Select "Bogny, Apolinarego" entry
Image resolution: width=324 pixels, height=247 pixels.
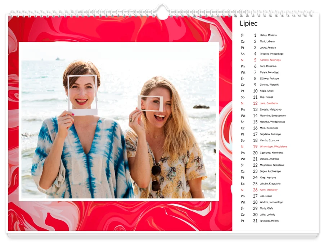[x=270, y=171]
